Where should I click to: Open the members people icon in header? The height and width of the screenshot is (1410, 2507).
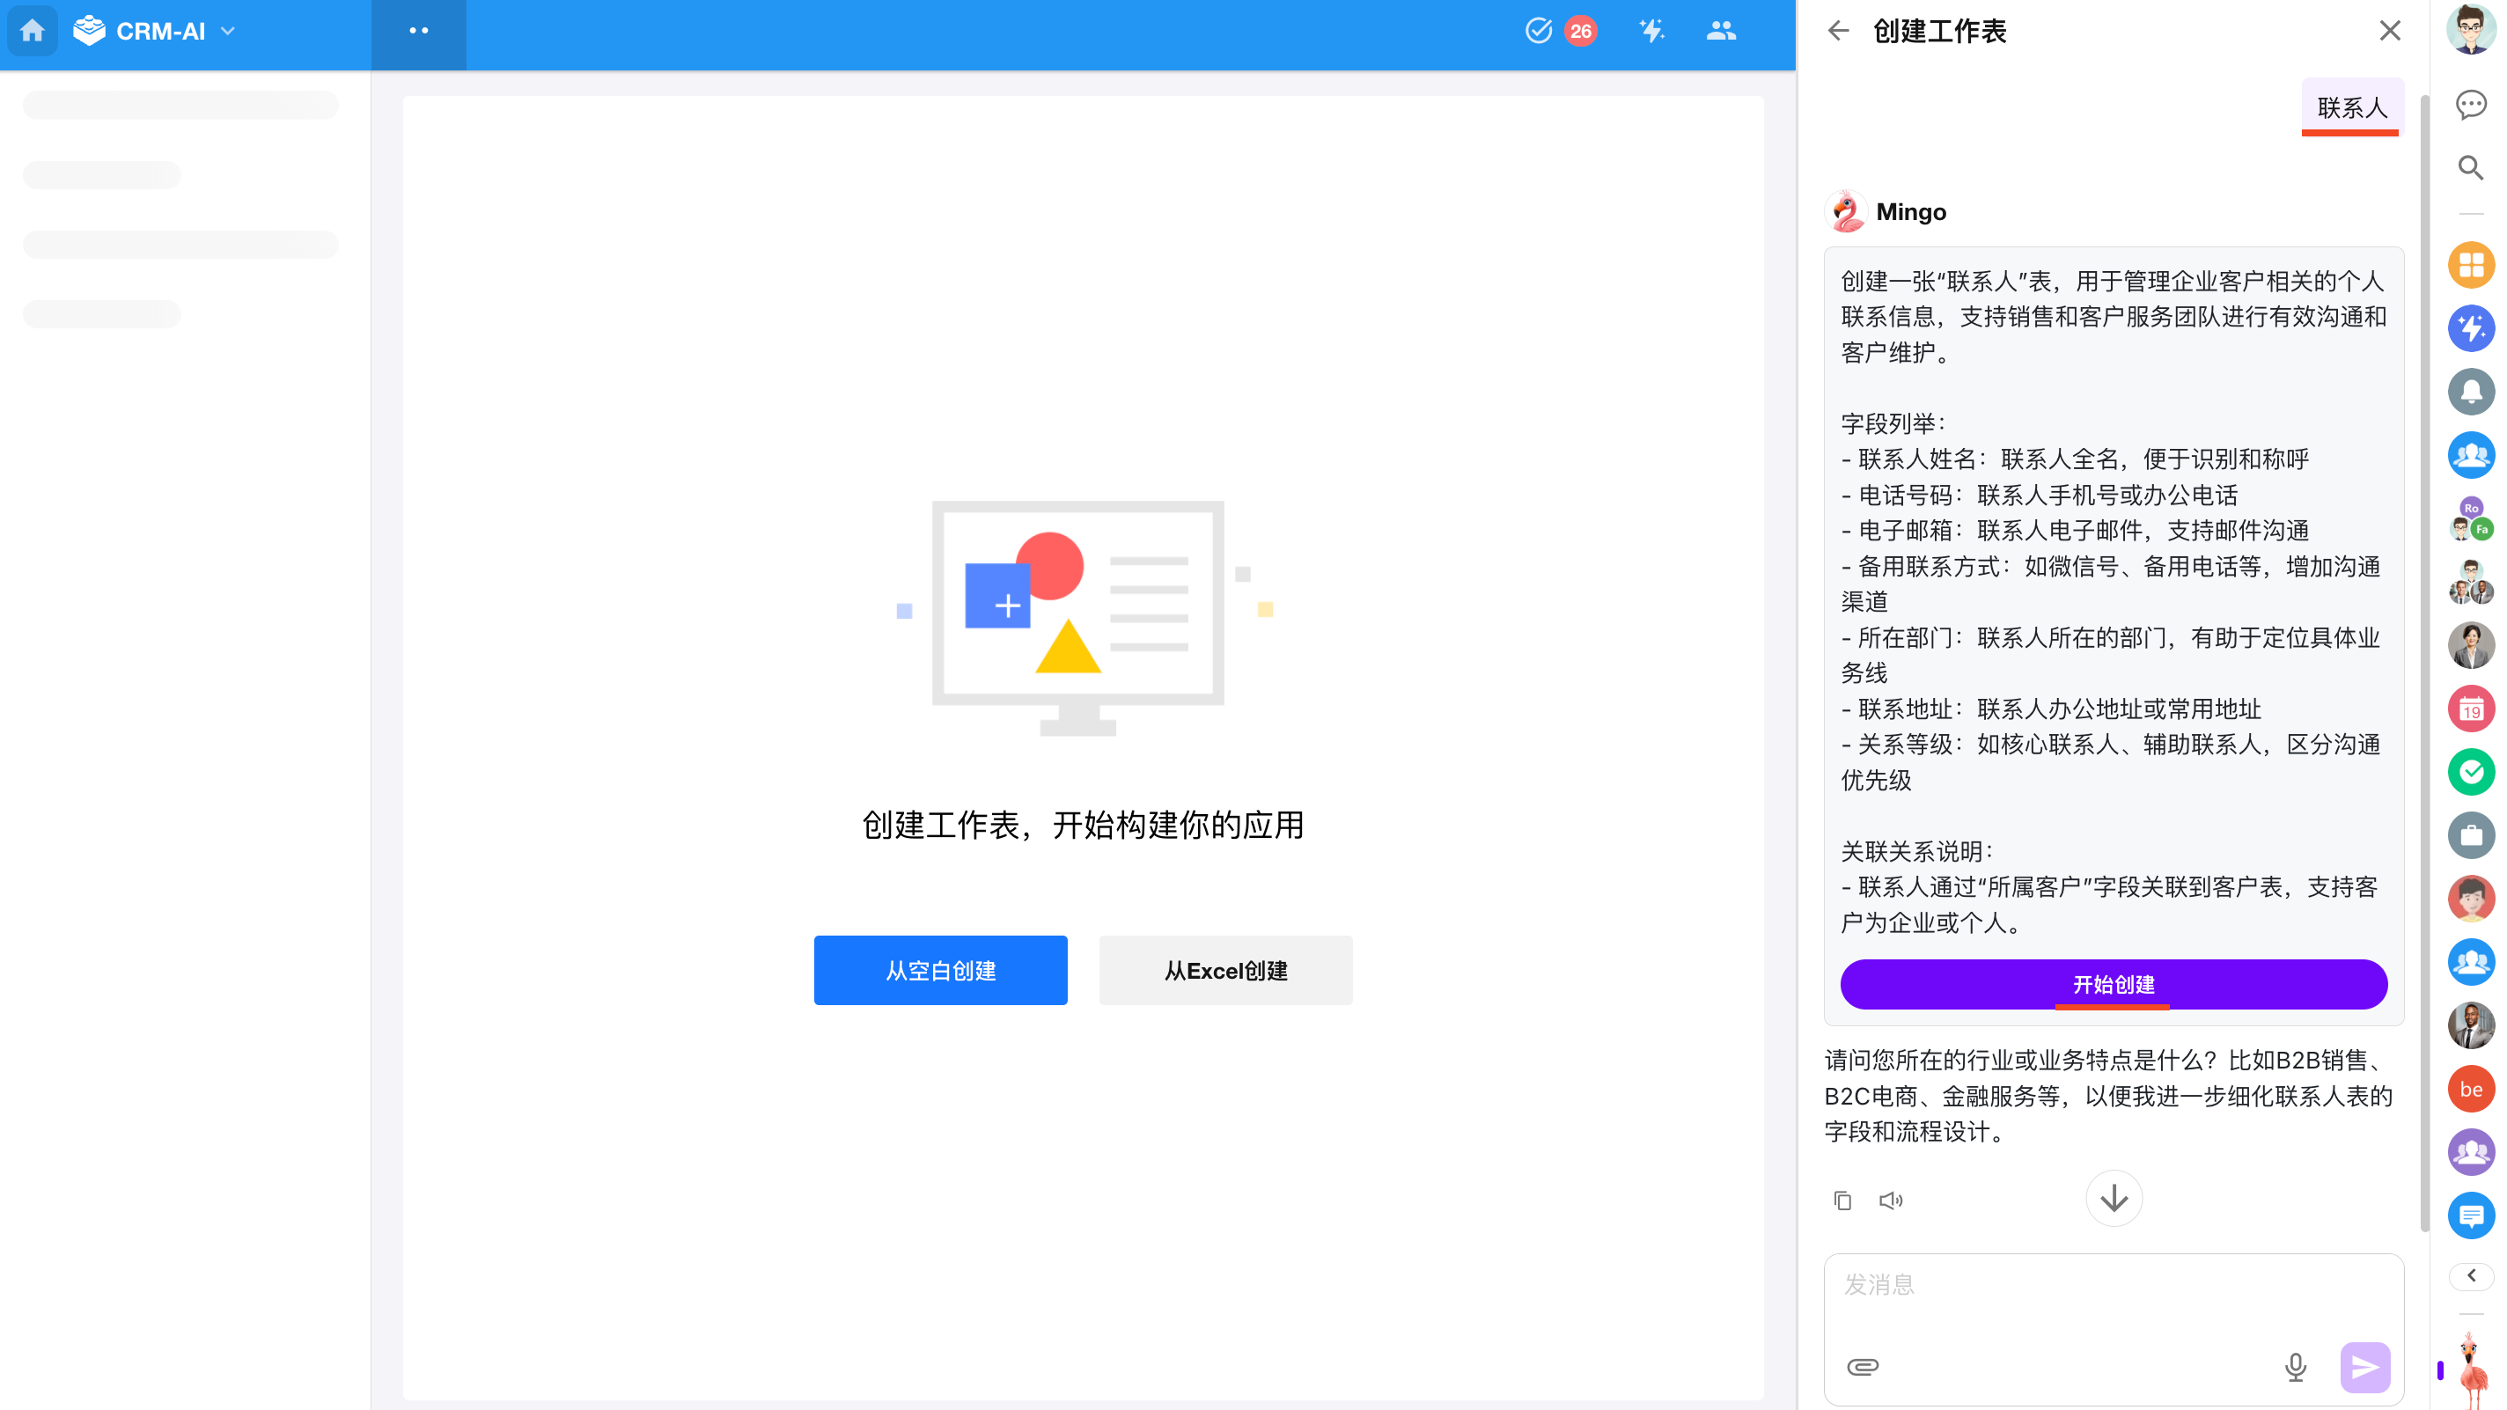1721,31
